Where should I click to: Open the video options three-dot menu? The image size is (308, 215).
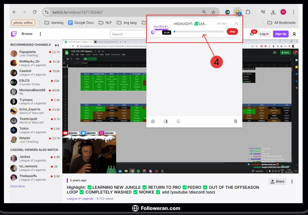(x=292, y=182)
